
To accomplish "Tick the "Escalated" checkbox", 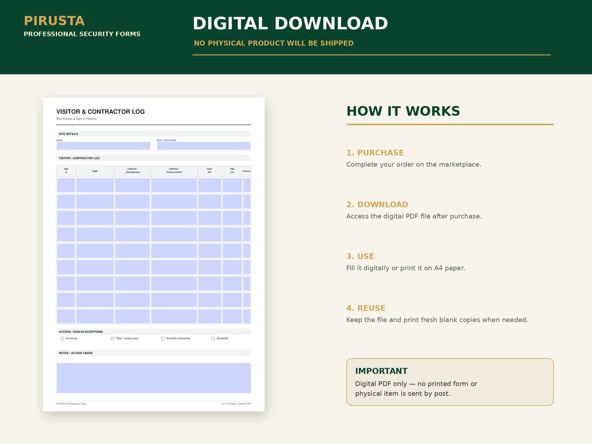I will (x=213, y=339).
